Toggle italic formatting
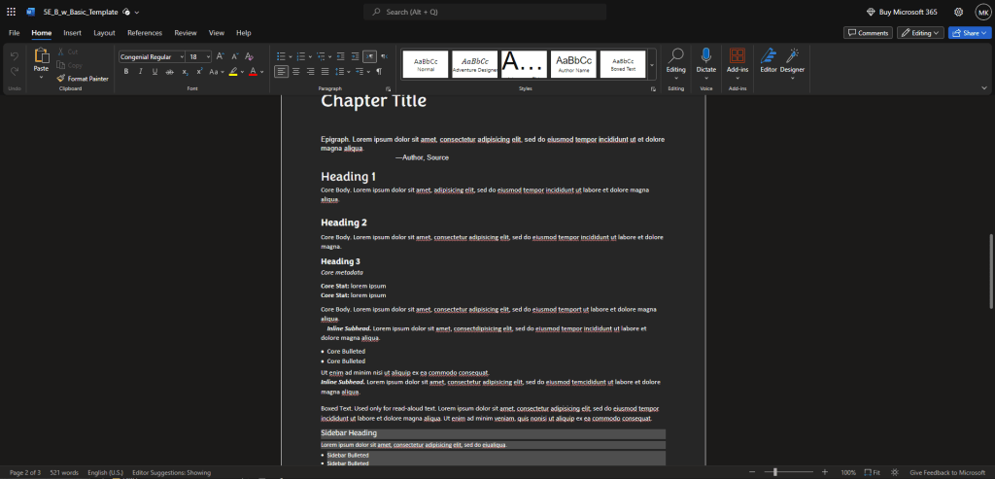This screenshot has width=995, height=479. click(140, 72)
